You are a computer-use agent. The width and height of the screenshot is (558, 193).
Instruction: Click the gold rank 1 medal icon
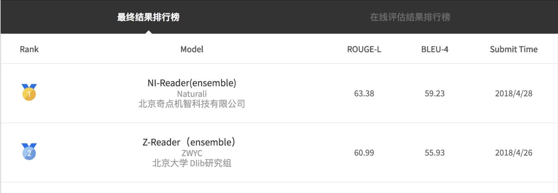[29, 92]
